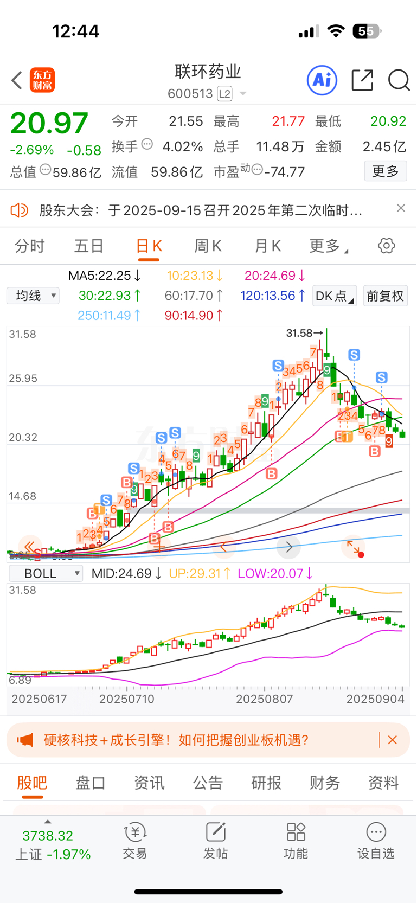Tap the 市盈 info dots icon
This screenshot has height=903, width=417.
[257, 170]
